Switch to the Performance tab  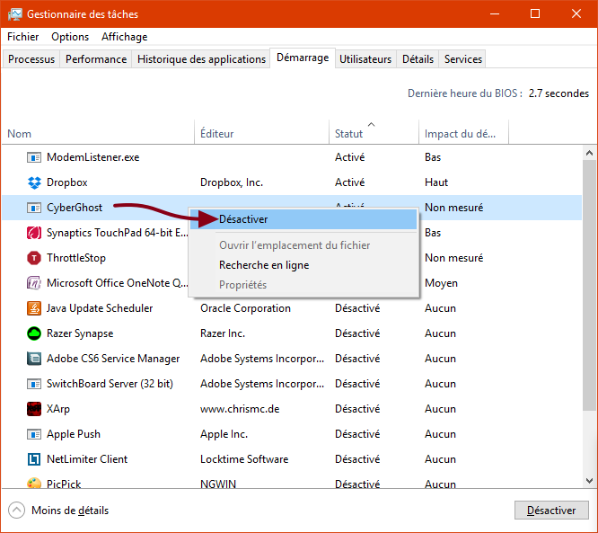[96, 59]
